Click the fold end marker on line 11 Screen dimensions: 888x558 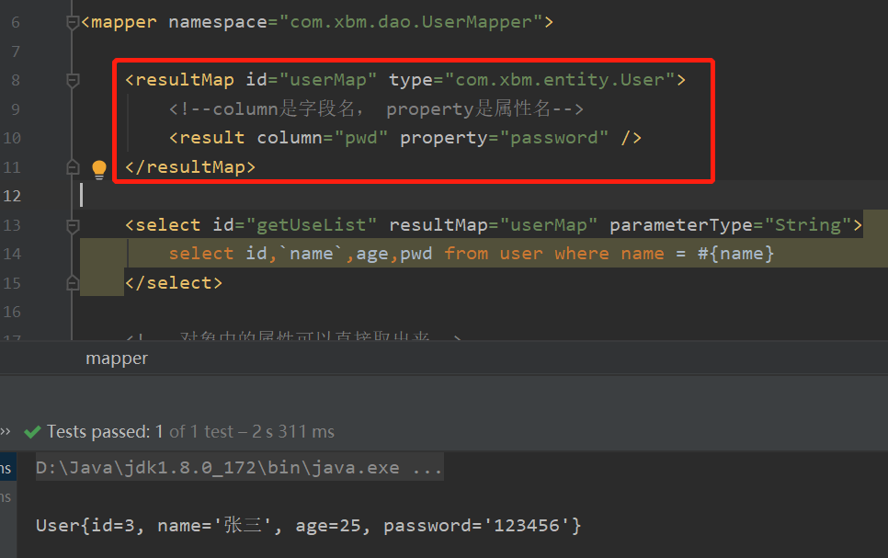[x=73, y=167]
